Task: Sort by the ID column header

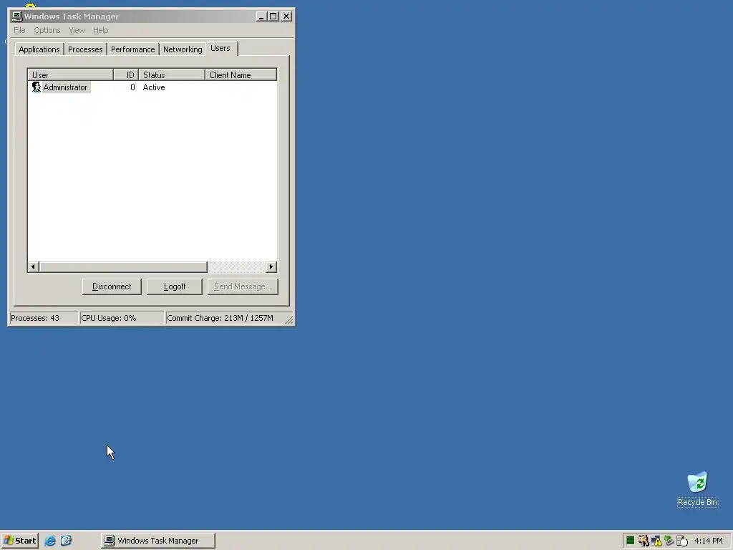Action: pyautogui.click(x=126, y=74)
